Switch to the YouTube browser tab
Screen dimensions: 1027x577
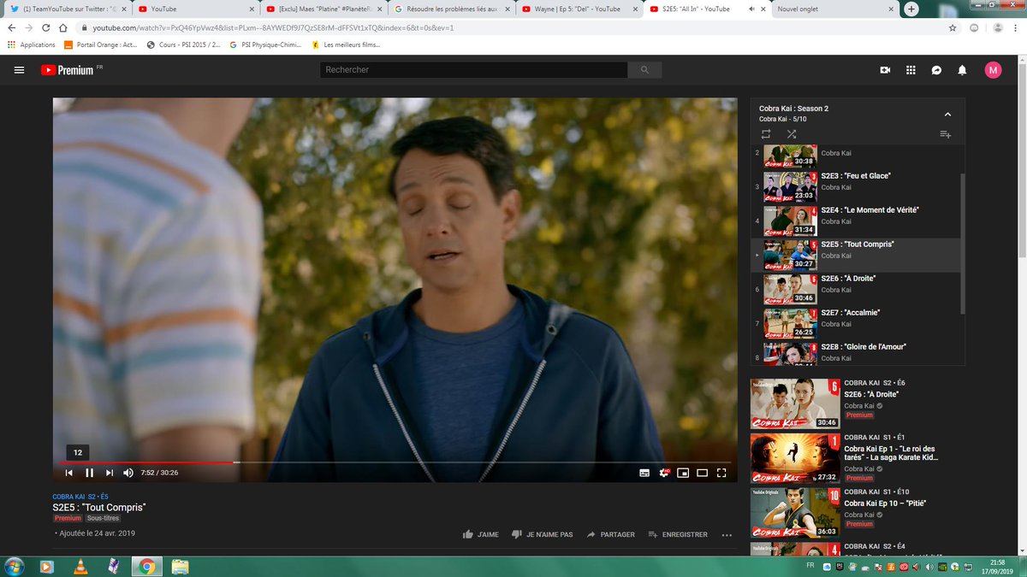194,9
